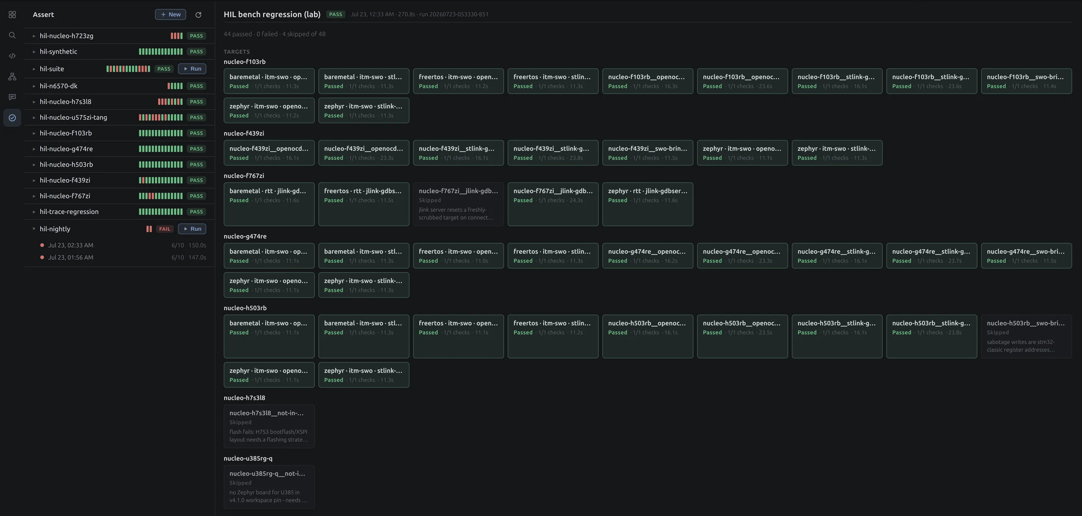Collapse the hil-nightly suite
1082x516 pixels.
(34, 229)
